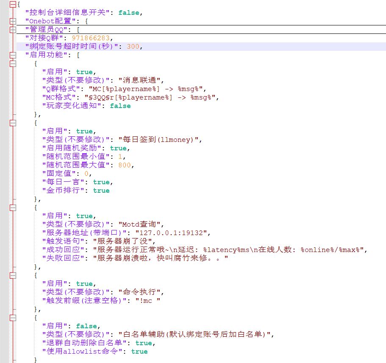
Task: Click the "每日签到(llmoney)" value
Action: [158, 139]
